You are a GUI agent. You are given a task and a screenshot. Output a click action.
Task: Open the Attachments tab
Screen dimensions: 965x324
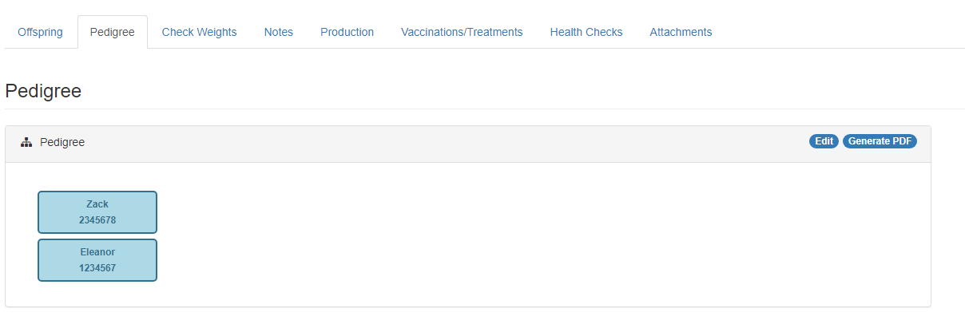[681, 32]
